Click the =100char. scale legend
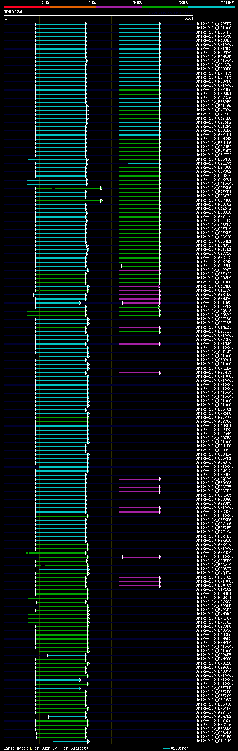Image resolution: width=238 pixels, height=751 pixels. tap(177, 748)
